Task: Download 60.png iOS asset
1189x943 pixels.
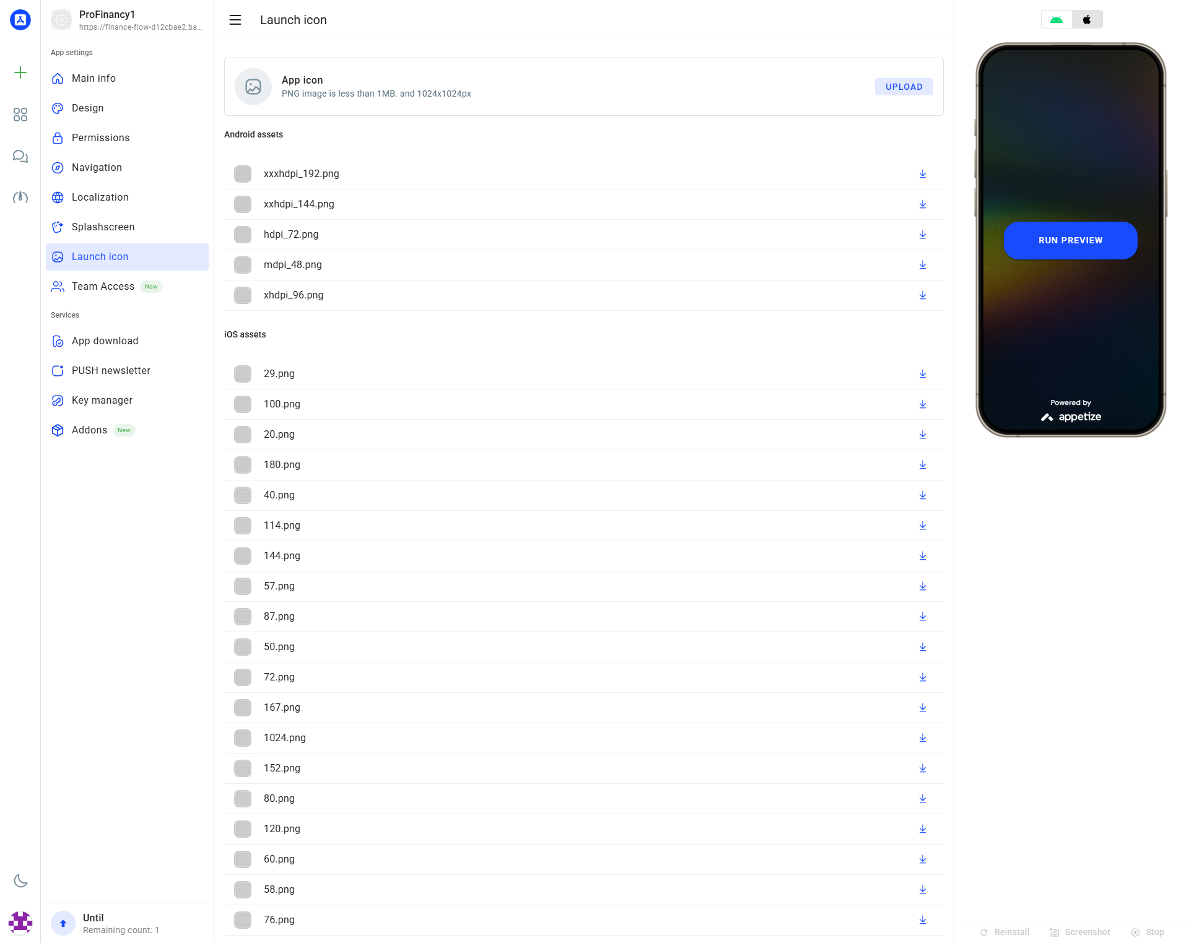Action: coord(923,859)
